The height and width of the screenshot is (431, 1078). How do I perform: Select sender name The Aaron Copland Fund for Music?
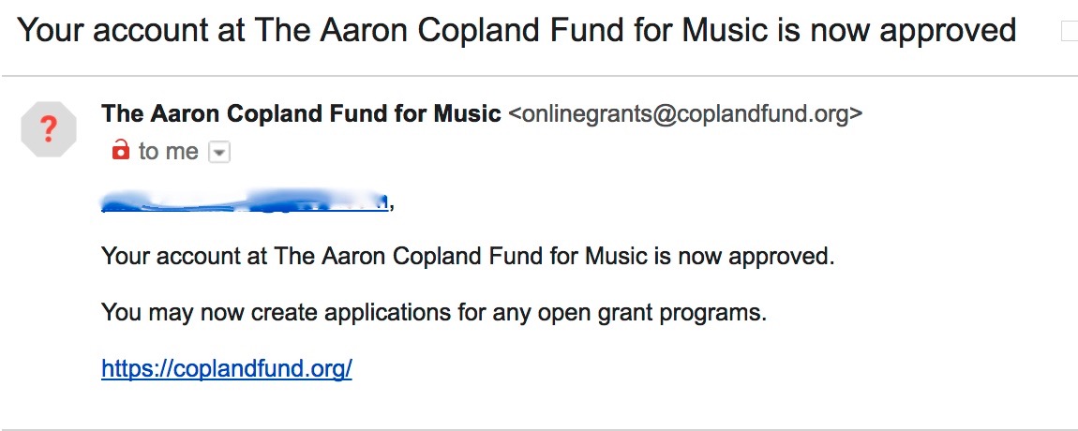(301, 113)
